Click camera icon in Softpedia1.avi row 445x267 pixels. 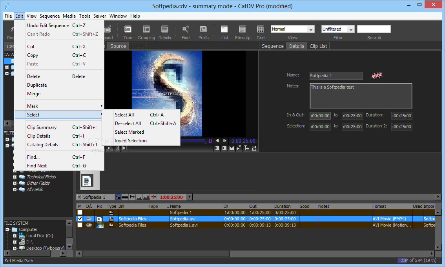(89, 225)
